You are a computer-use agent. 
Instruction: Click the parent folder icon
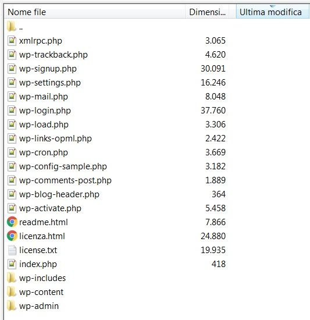click(12, 26)
